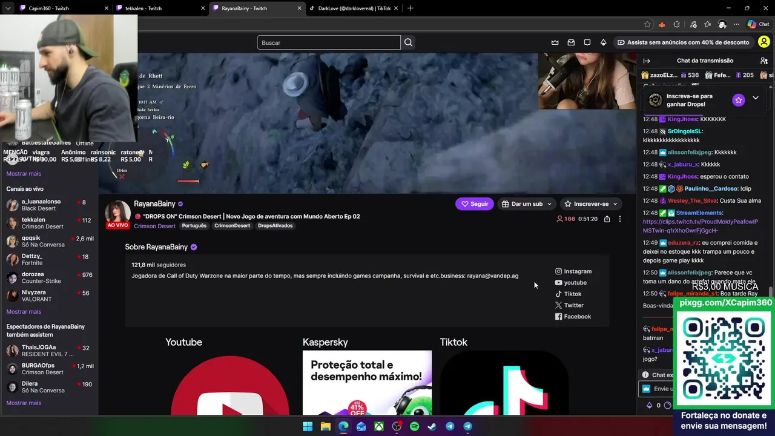Click the DropsAtivados stream tag
This screenshot has width=775, height=436.
(x=275, y=226)
